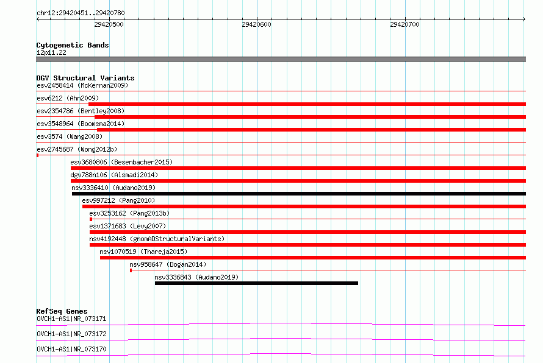The height and width of the screenshot is (363, 543).
Task: Select the esv2354786 (Bentley2008) label
Action: (81, 111)
